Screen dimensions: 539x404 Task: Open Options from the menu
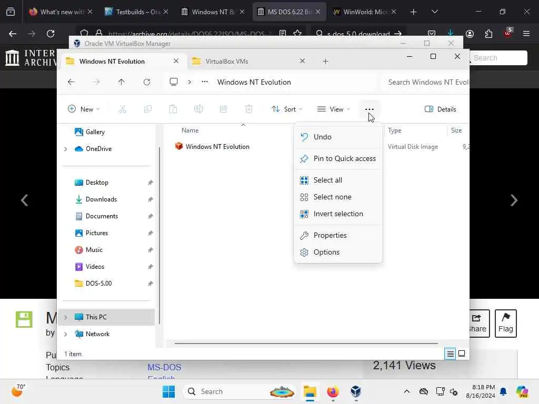338,252
